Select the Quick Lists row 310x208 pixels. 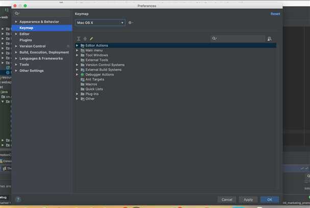coord(176,89)
